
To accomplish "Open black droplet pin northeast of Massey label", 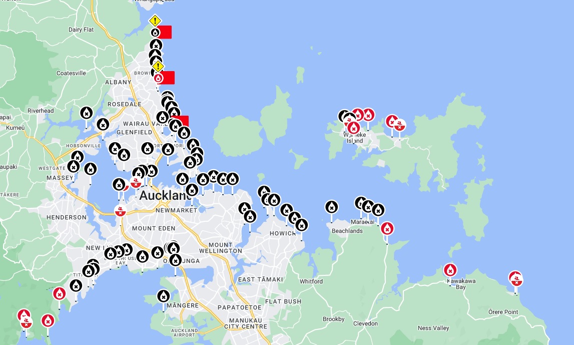I will [x=91, y=169].
